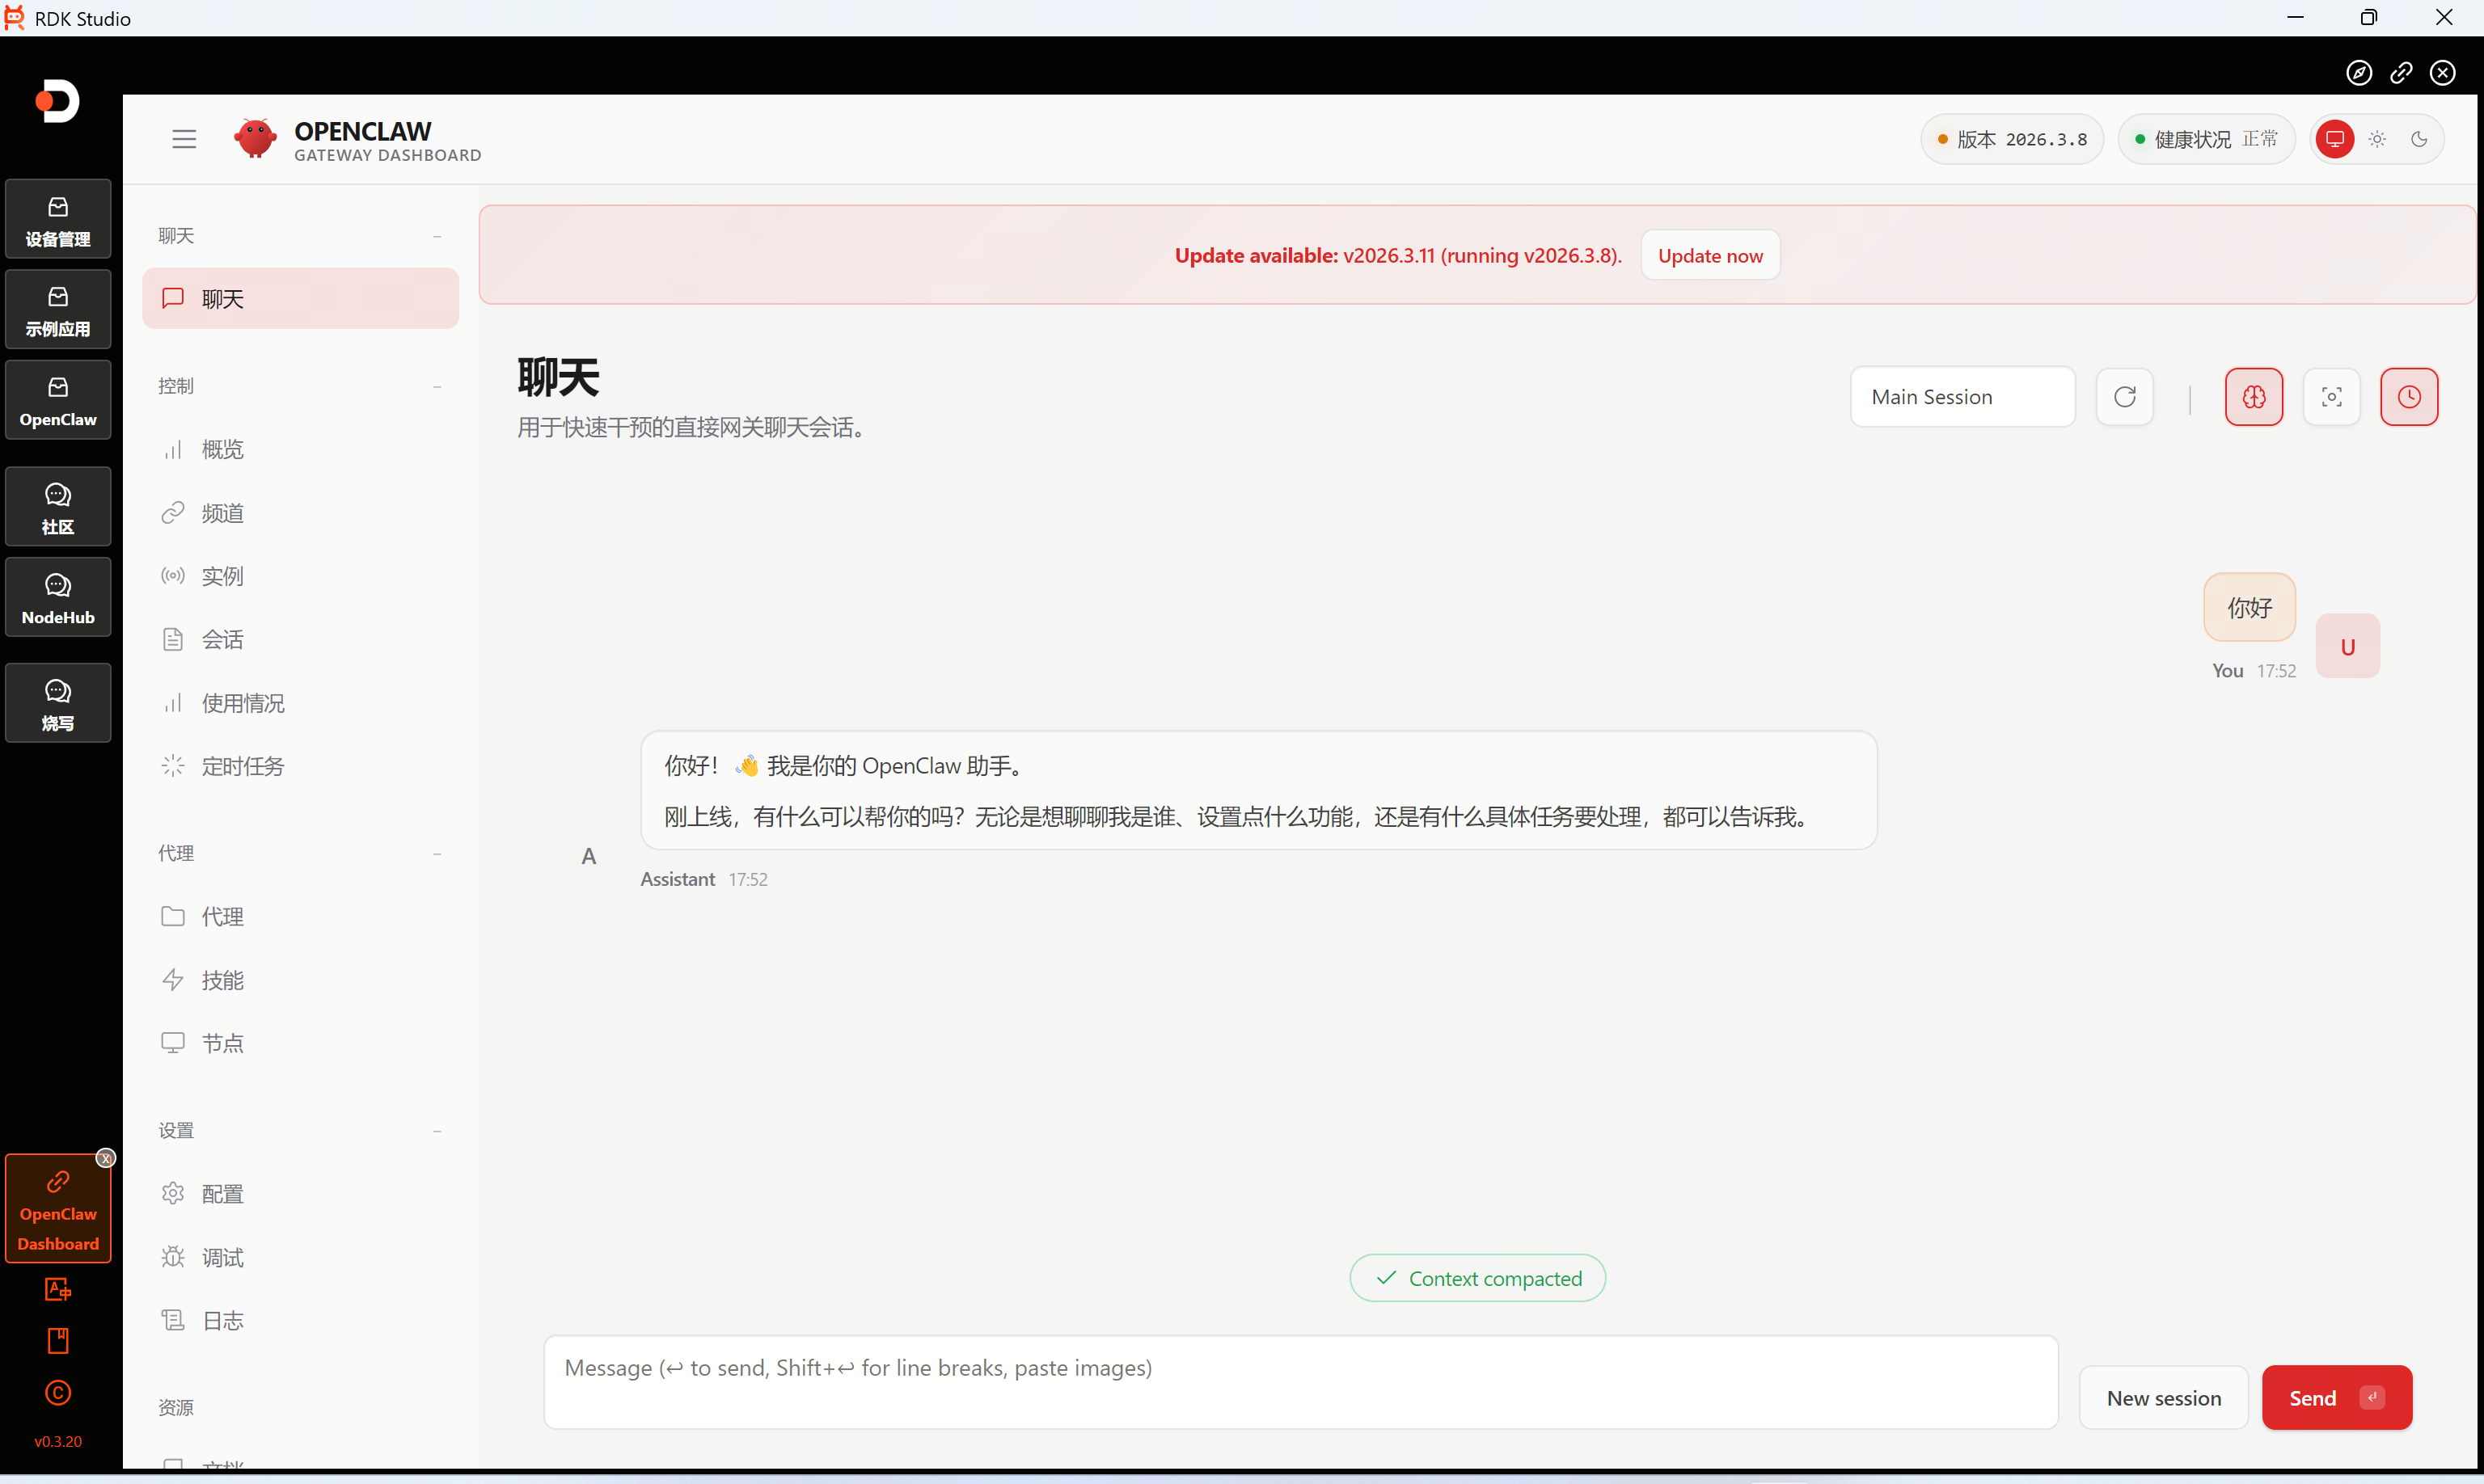Click the link icon at top right
This screenshot has width=2484, height=1484.
[2401, 73]
